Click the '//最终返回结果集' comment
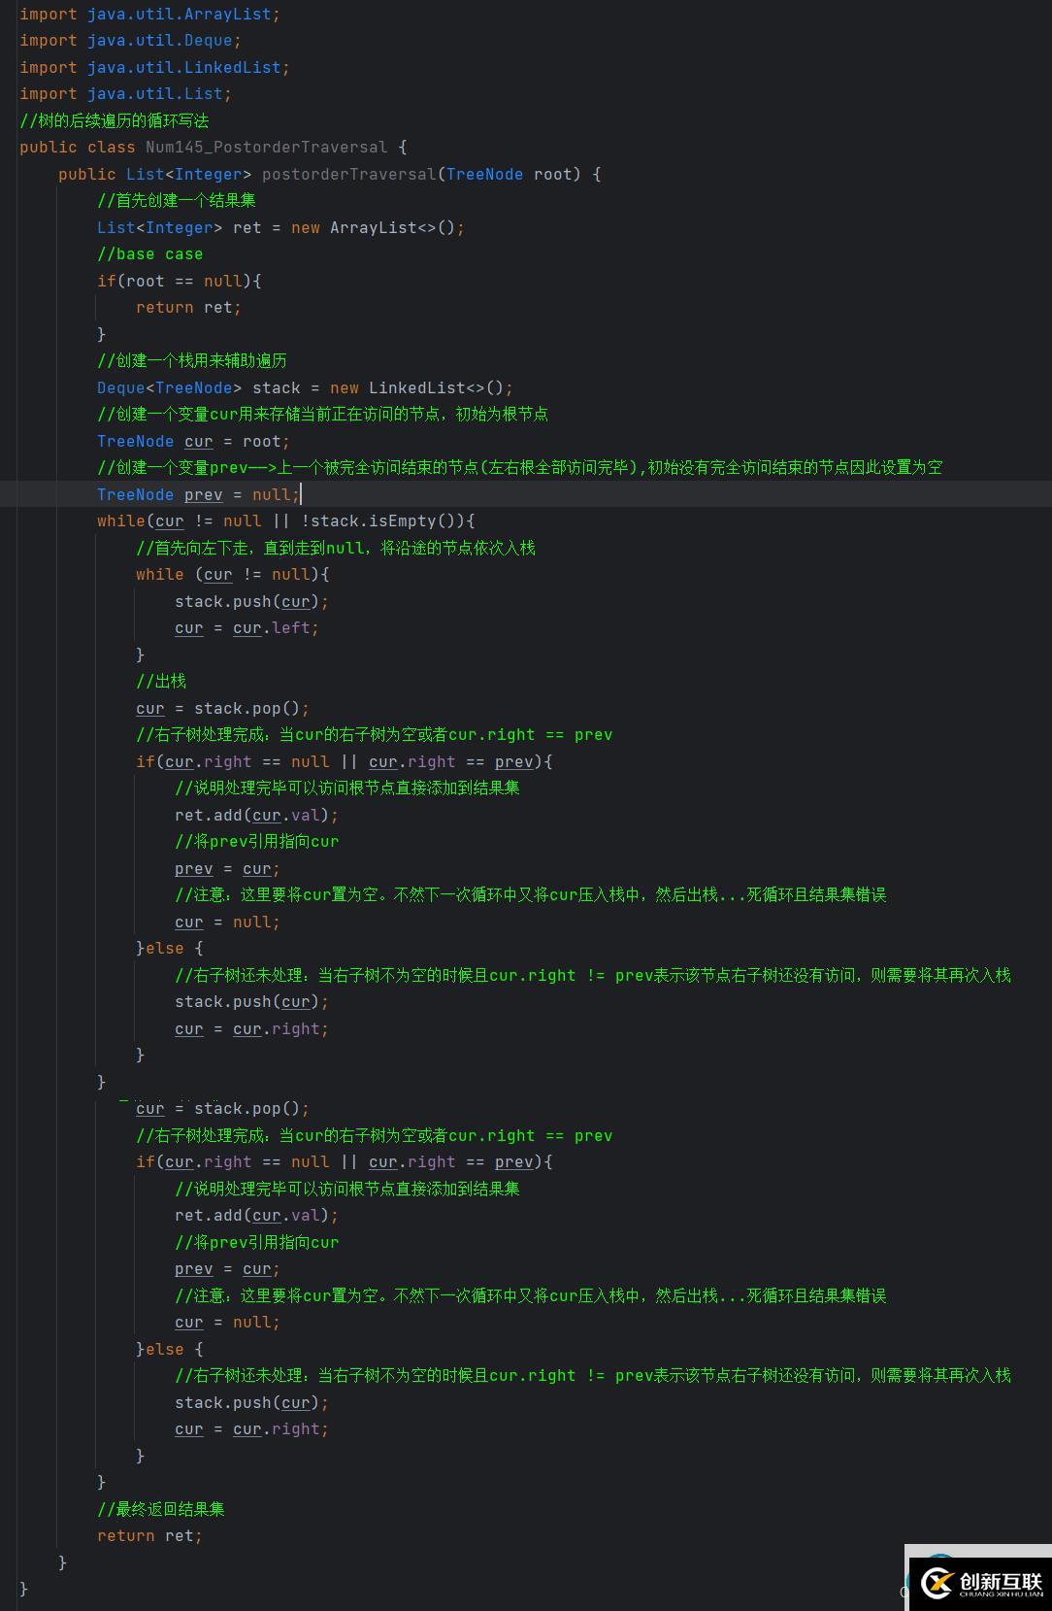1052x1611 pixels. coord(161,1509)
